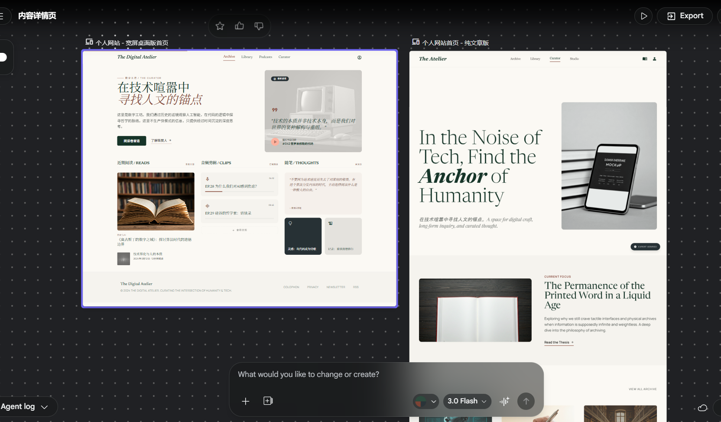
Task: Click in the 'What would you like to change' field
Action: click(386, 374)
